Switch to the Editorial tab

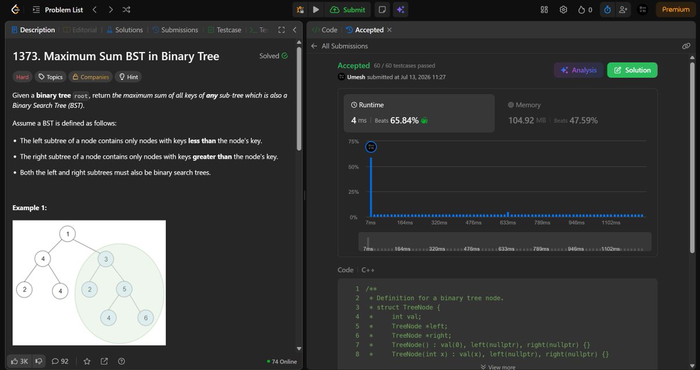click(x=80, y=30)
